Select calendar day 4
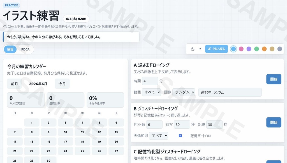This screenshot has width=287, height=163. pos(82,122)
